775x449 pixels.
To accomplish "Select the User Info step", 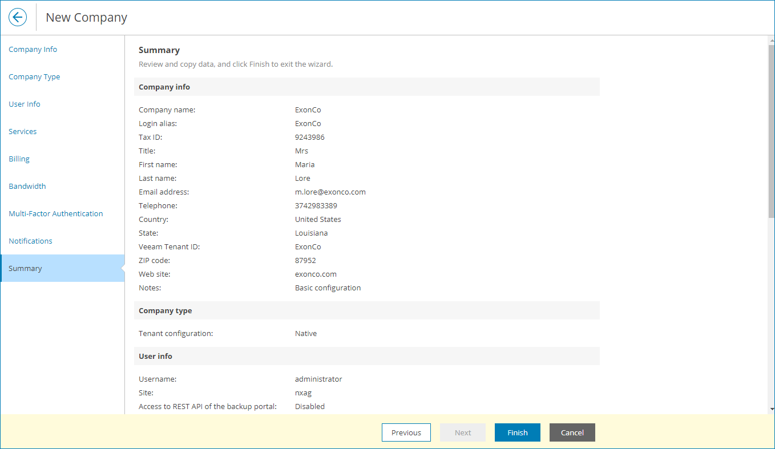I will (x=25, y=104).
